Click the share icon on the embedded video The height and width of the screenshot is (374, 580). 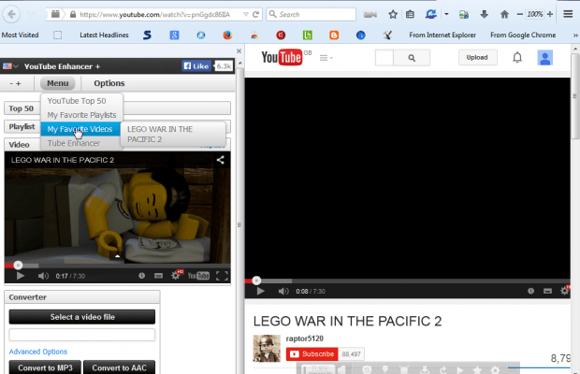coord(221,160)
